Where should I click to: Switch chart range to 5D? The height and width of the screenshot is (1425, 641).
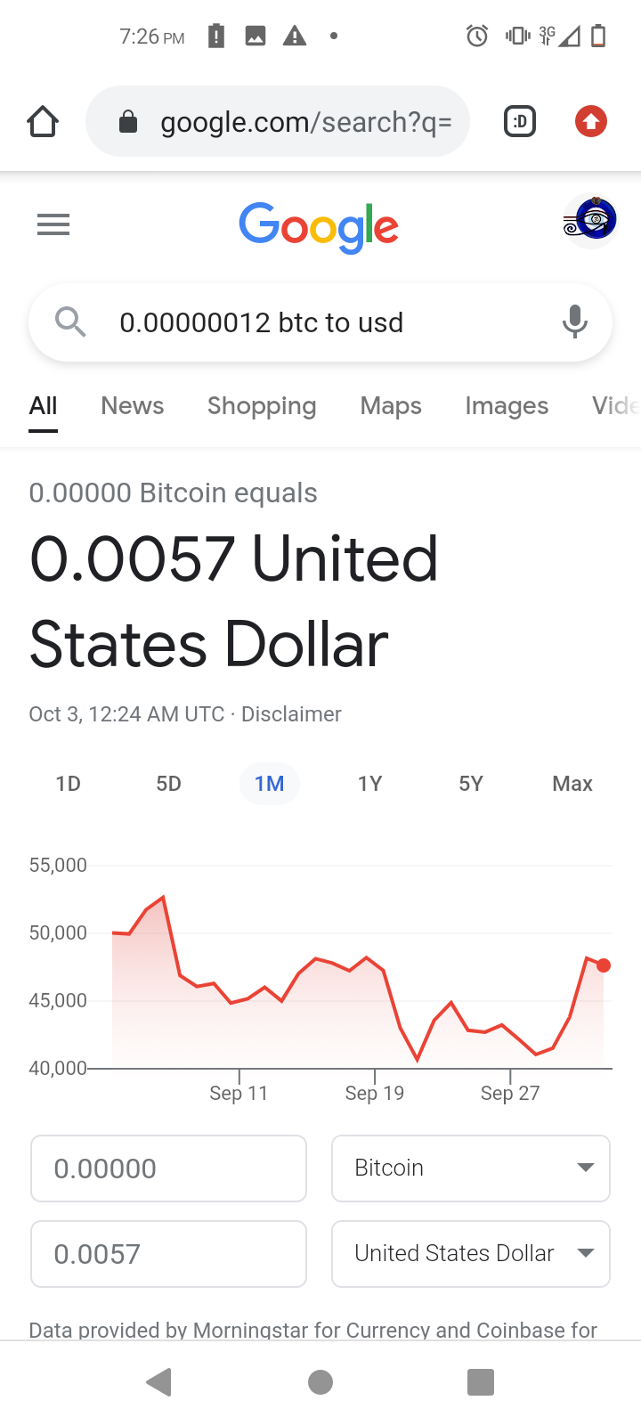click(x=168, y=784)
